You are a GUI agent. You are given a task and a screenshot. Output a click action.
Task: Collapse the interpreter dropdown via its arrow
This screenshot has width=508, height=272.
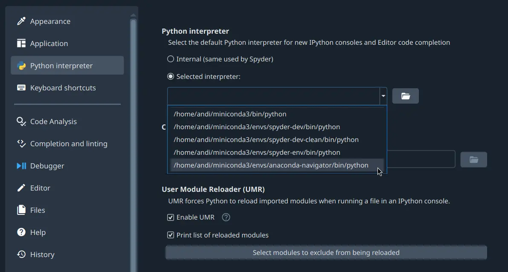(x=383, y=96)
